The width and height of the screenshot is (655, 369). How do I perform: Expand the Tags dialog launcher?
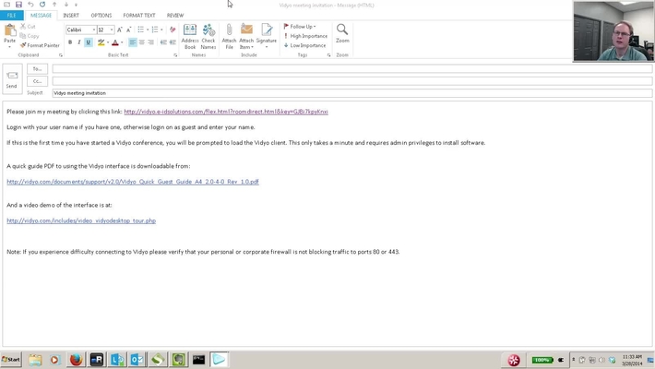click(328, 55)
